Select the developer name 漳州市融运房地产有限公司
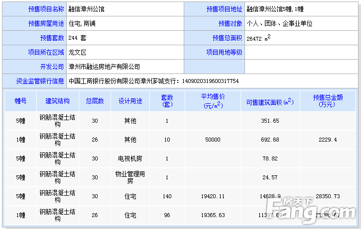The width and height of the screenshot is (361, 229). (104, 67)
